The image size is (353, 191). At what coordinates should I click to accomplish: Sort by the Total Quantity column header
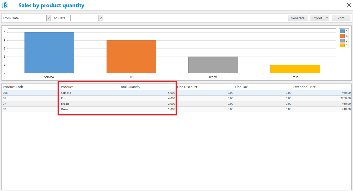tap(147, 87)
